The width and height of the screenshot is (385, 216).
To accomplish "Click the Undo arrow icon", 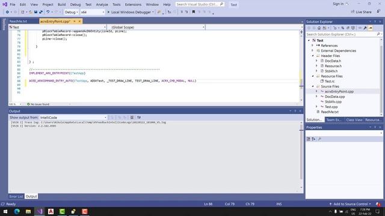I will coord(48,12).
